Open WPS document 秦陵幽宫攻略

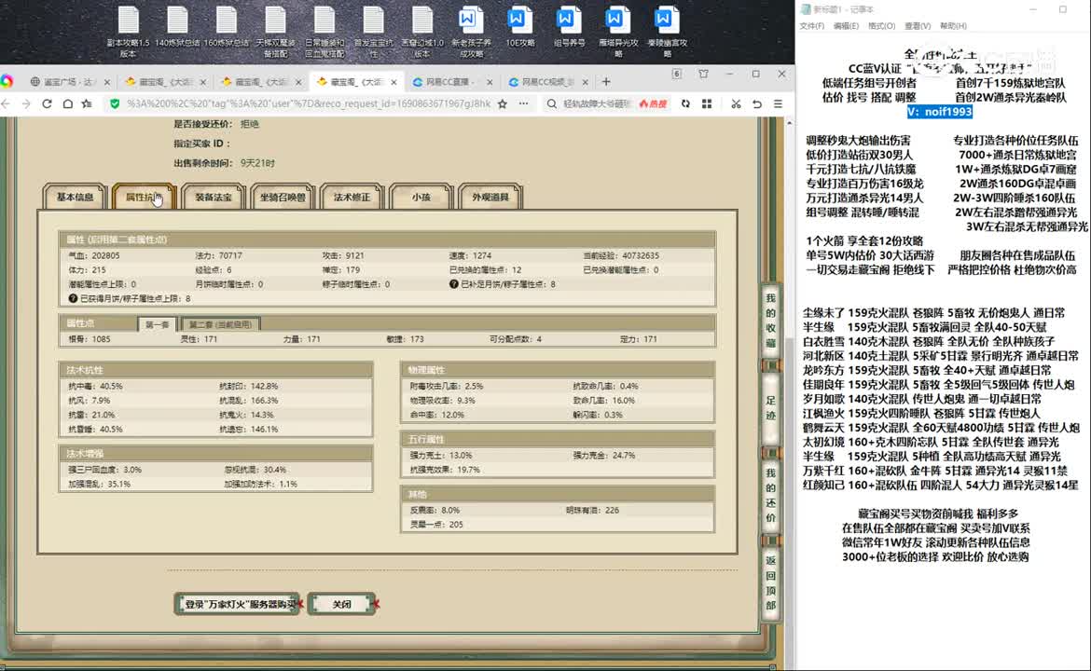click(667, 31)
